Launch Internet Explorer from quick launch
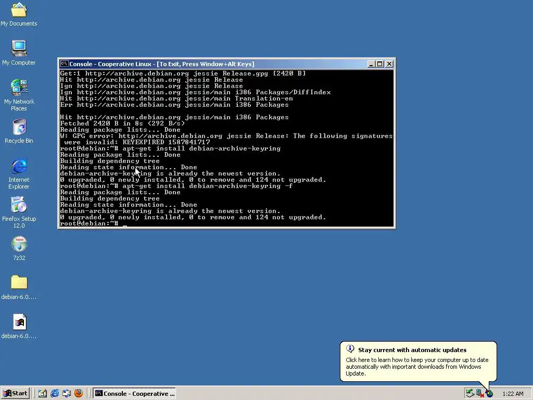This screenshot has height=400, width=533. 55,394
